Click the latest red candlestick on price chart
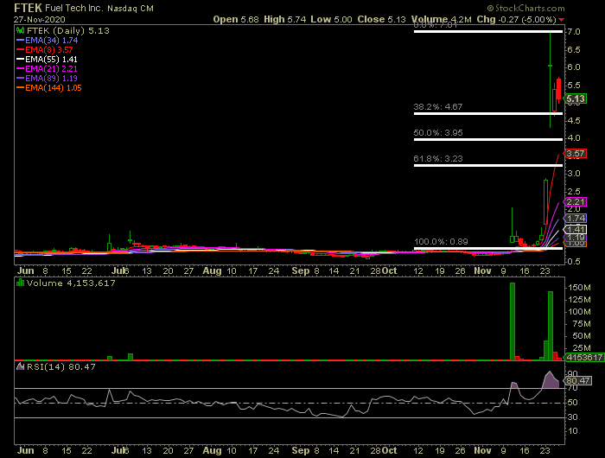 coord(558,90)
